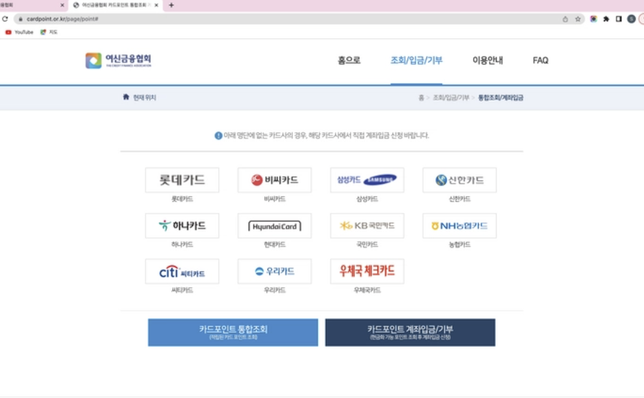Open a new tab with the plus button
Image resolution: width=644 pixels, height=398 pixels.
click(x=172, y=6)
